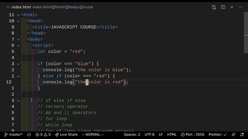Close the index.html editor
248x139 pixels.
point(232,7)
